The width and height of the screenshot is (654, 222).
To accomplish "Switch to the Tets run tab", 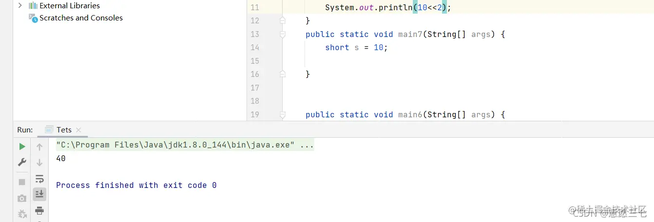I will pyautogui.click(x=64, y=130).
